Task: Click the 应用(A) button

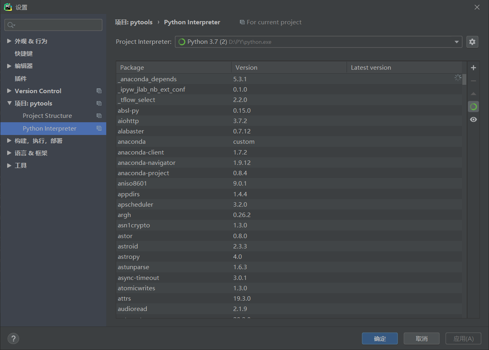Action: point(464,338)
